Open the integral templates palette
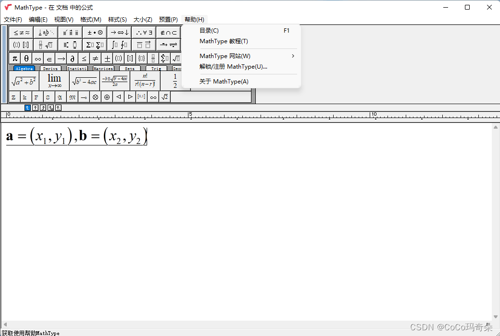The height and width of the screenshot is (336, 500). 119,45
